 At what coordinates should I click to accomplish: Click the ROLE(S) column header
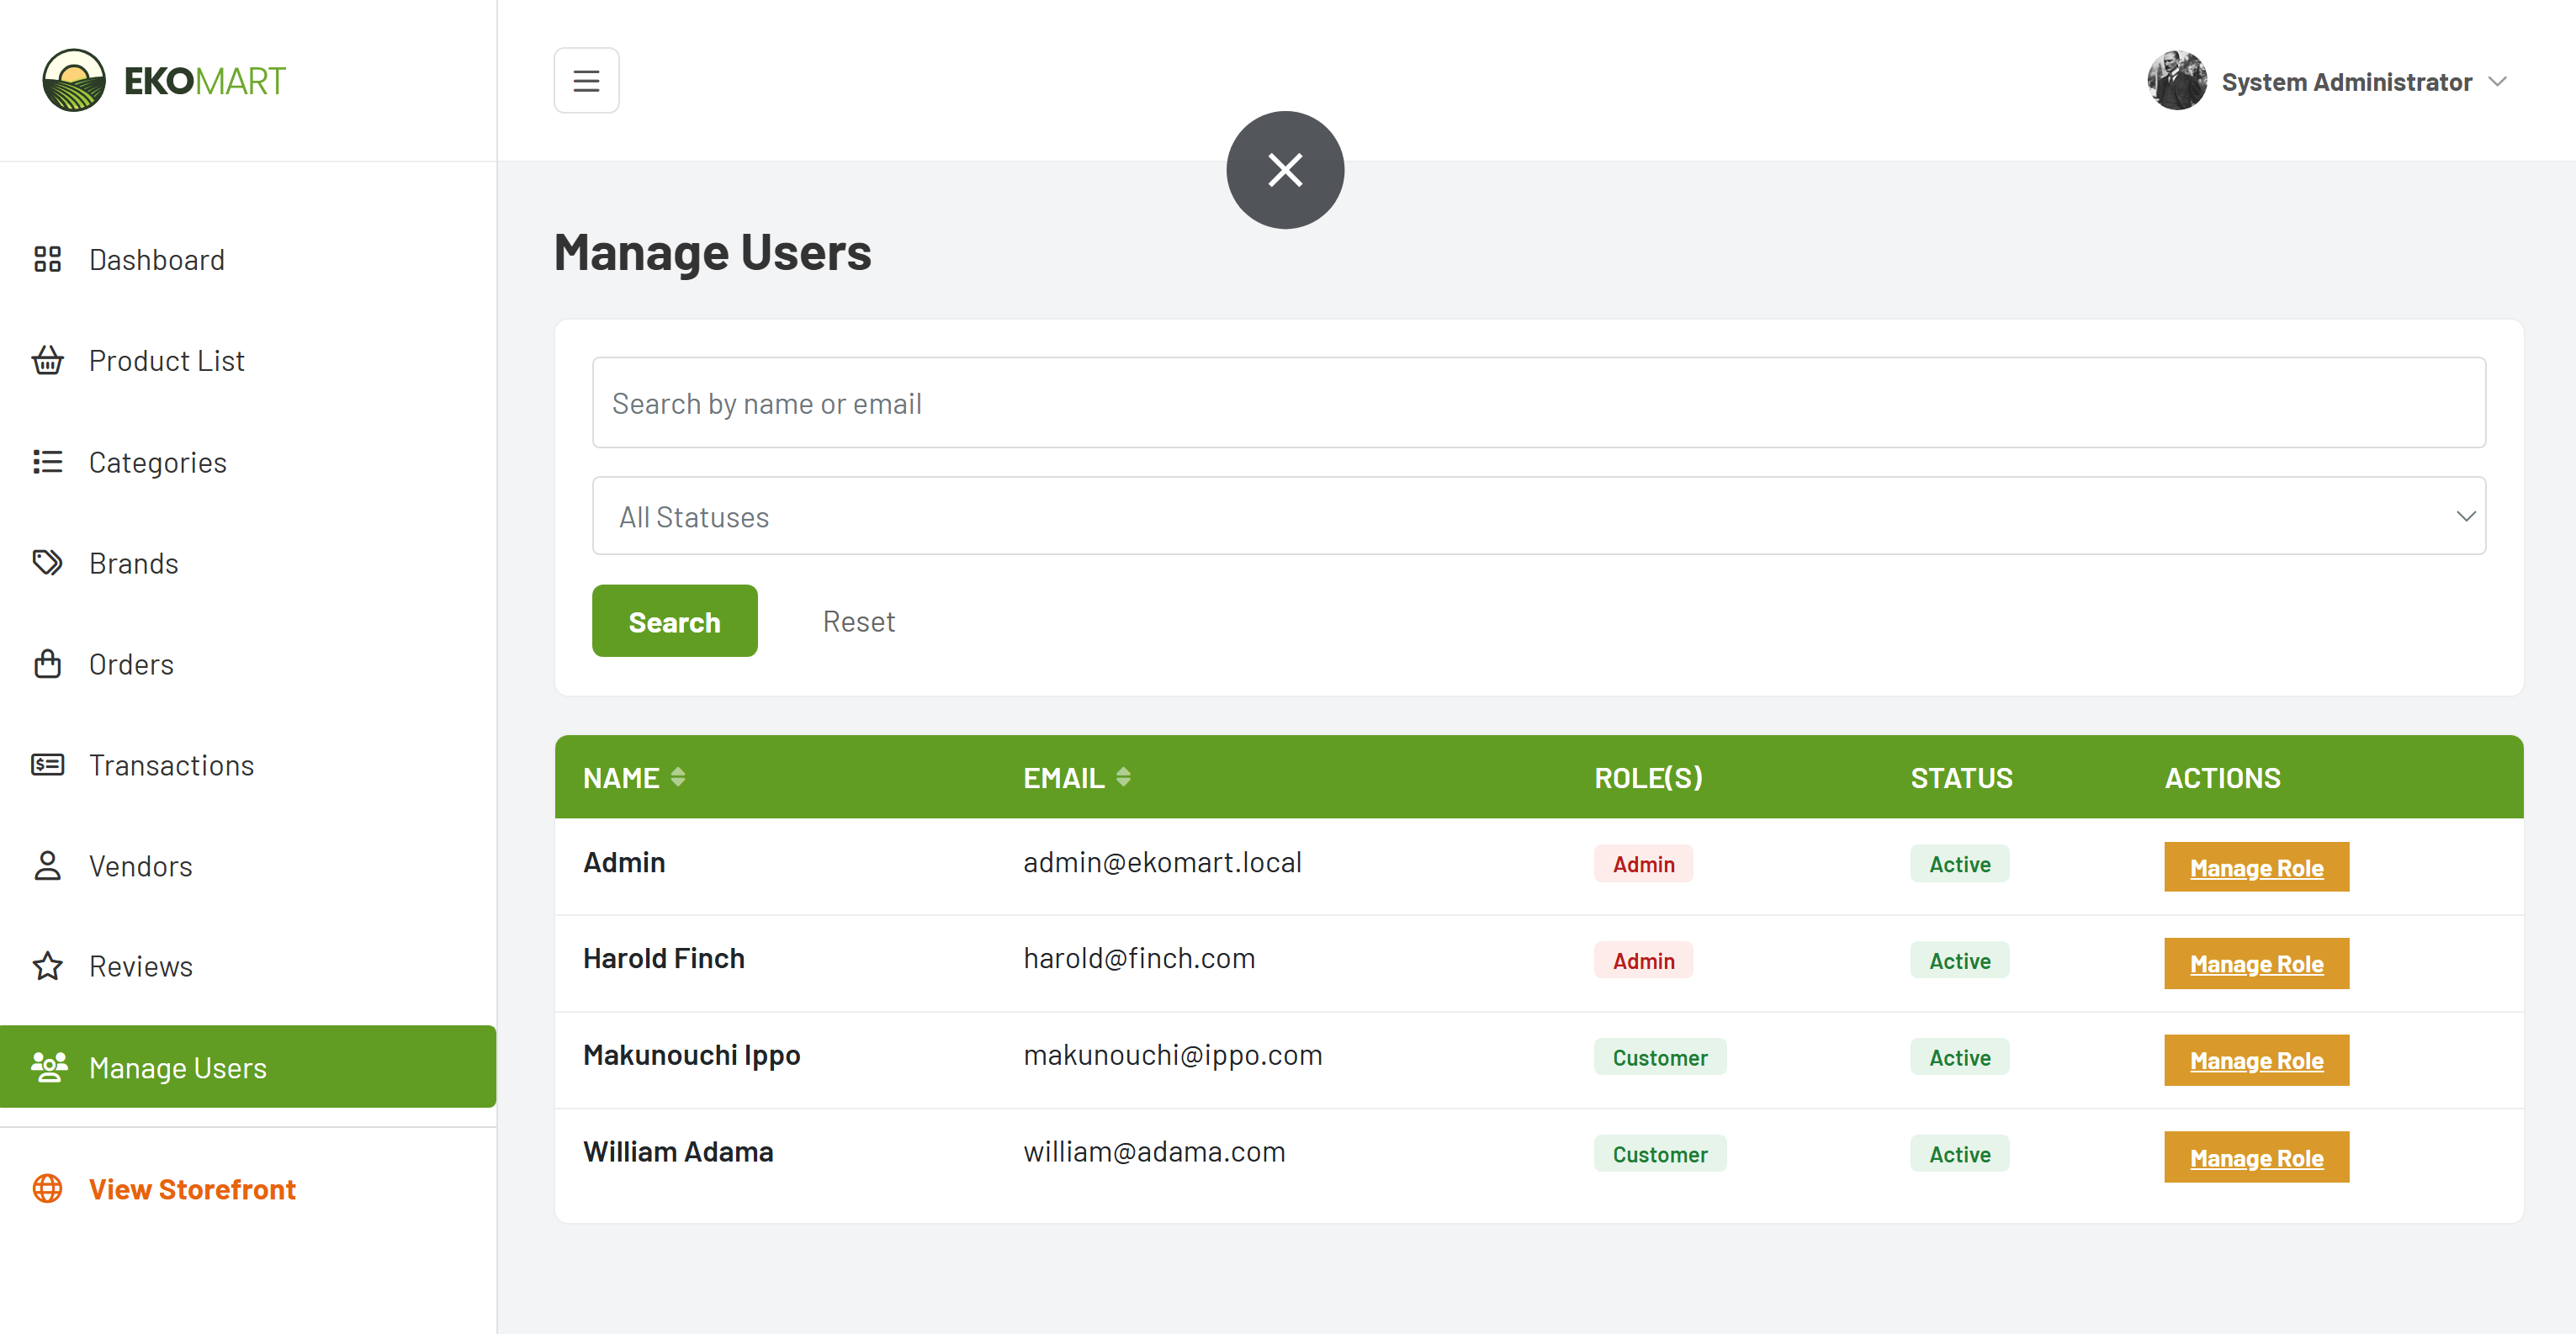pyautogui.click(x=1648, y=778)
